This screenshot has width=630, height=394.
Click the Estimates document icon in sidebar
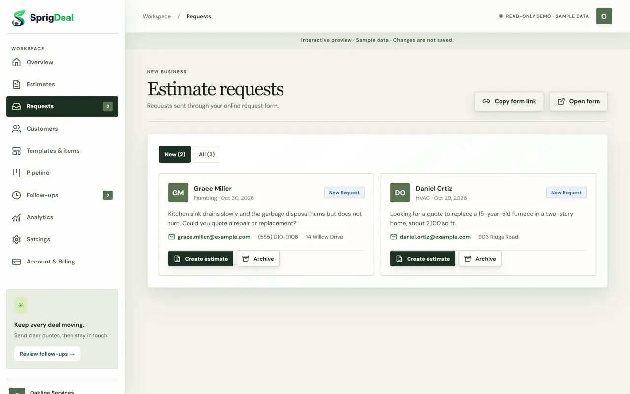tap(17, 84)
